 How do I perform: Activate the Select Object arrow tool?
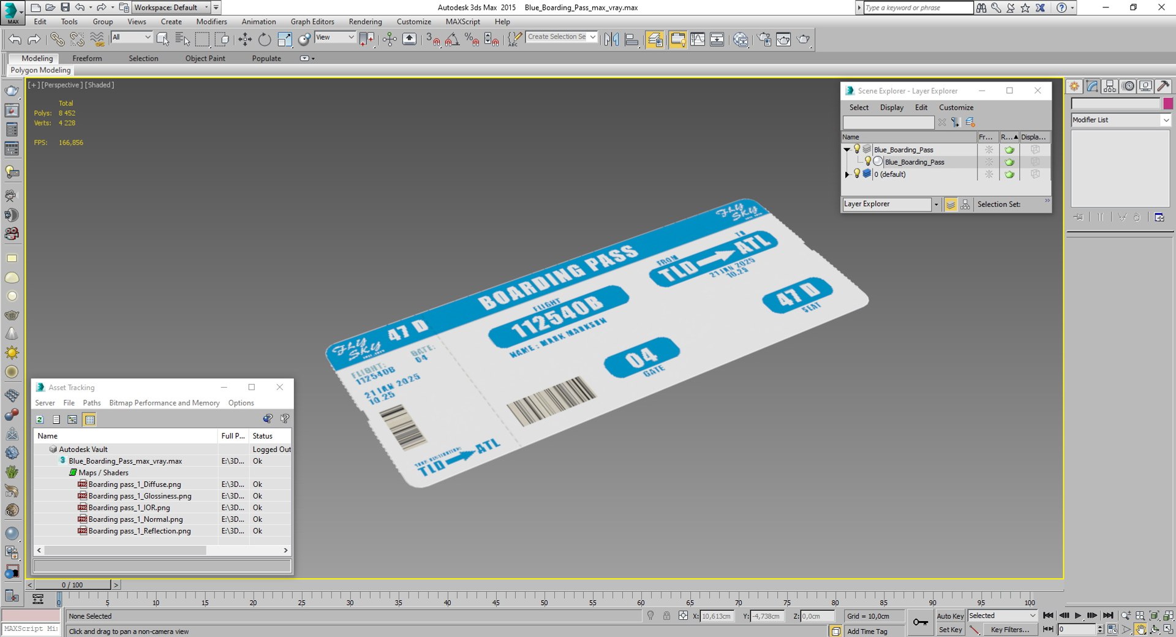[163, 40]
